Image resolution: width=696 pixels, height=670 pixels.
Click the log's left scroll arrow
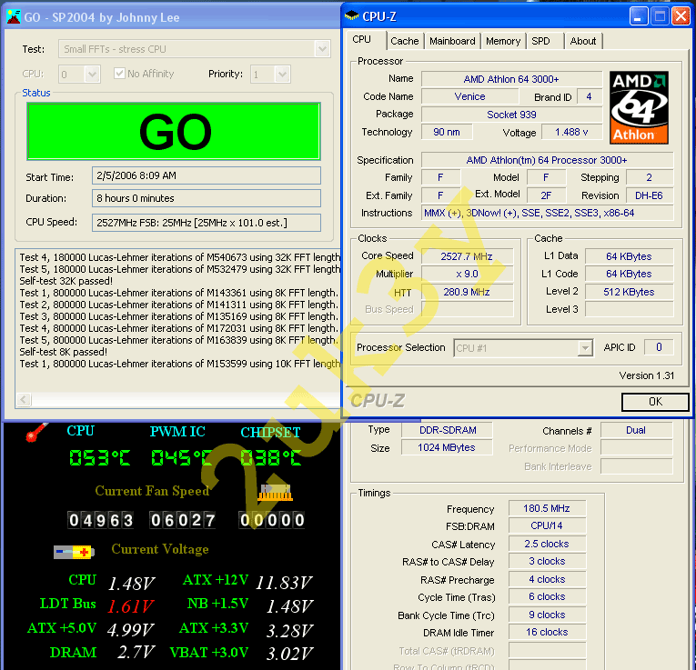pos(24,400)
